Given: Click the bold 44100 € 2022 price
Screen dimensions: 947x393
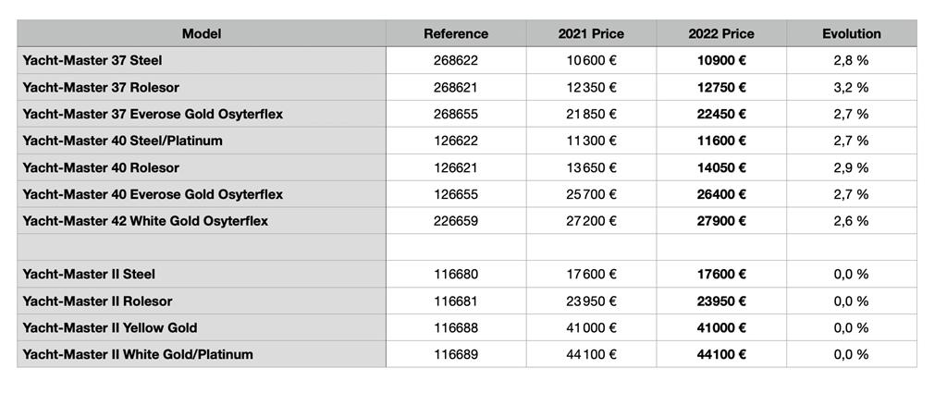Looking at the screenshot, I should (x=721, y=354).
